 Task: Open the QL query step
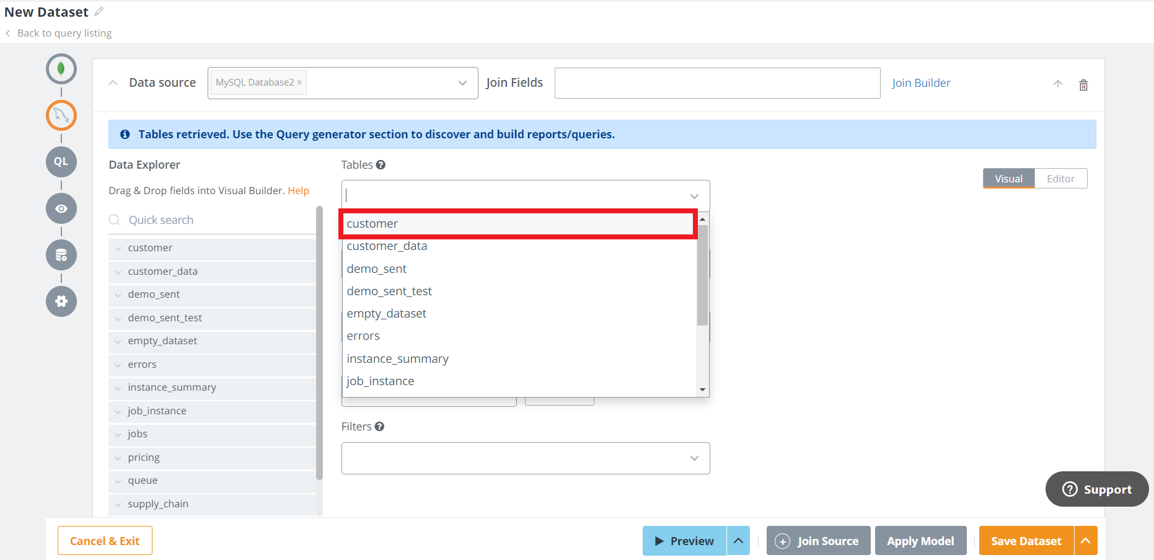[x=61, y=162]
